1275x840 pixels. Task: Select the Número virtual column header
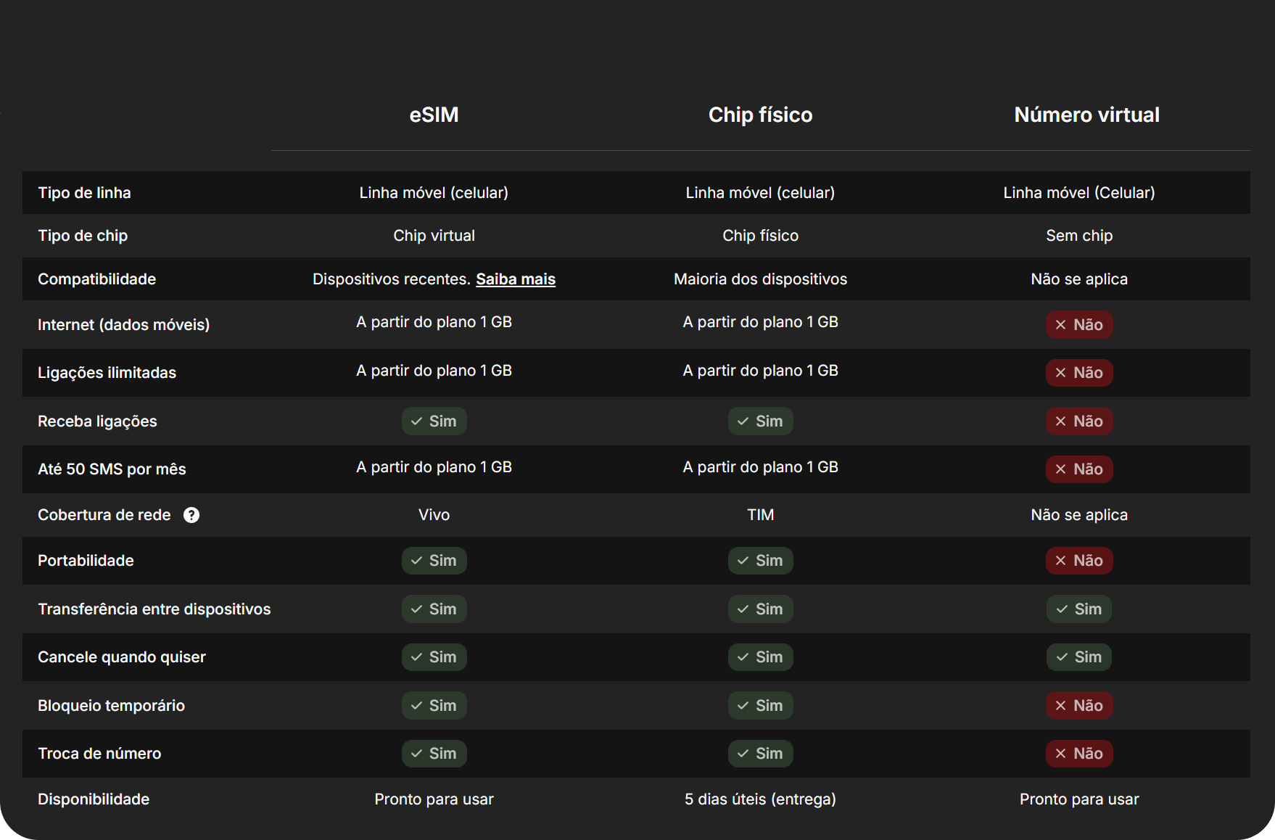1086,115
